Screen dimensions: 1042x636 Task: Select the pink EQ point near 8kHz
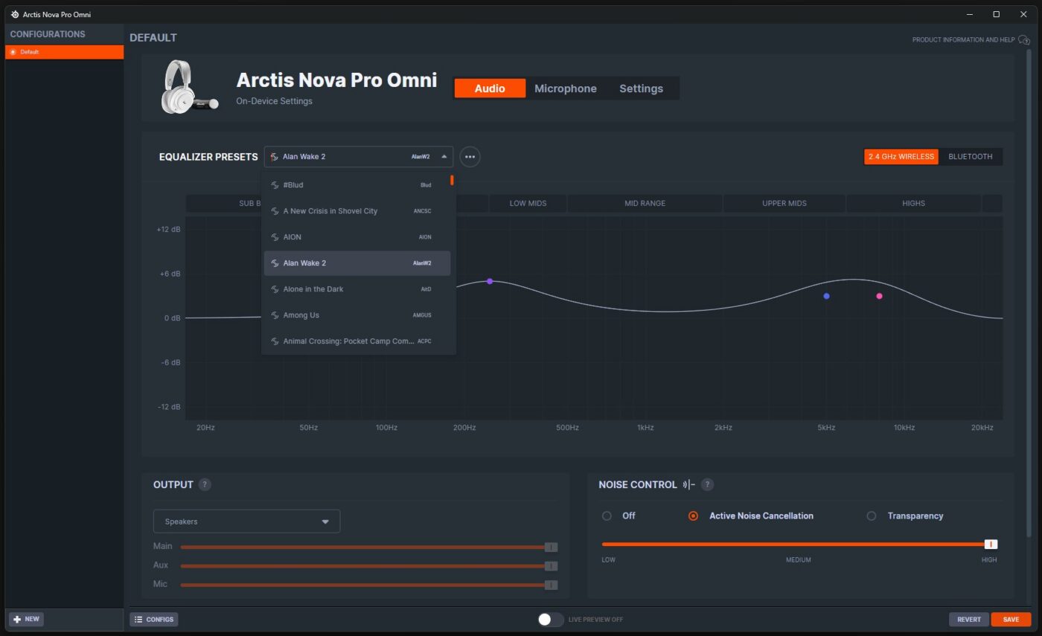coord(879,296)
